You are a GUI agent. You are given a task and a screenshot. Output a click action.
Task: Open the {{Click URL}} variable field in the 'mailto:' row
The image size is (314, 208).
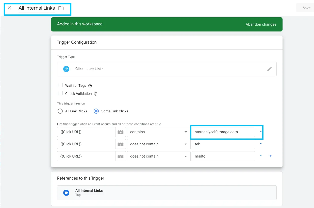[x=87, y=156]
